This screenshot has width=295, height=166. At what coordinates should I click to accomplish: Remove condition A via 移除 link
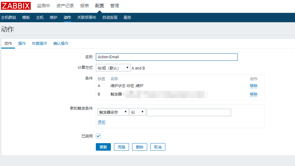254,86
